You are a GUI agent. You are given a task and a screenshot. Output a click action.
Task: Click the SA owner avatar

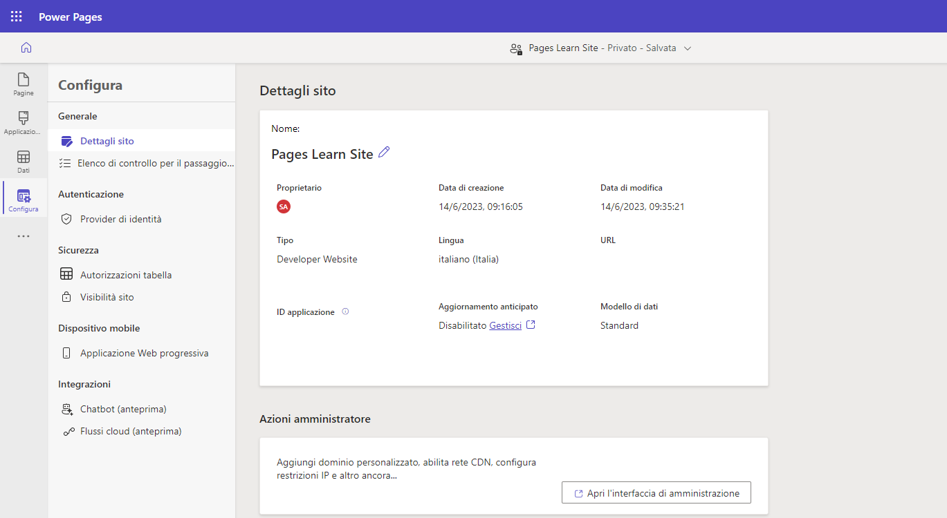(x=284, y=207)
